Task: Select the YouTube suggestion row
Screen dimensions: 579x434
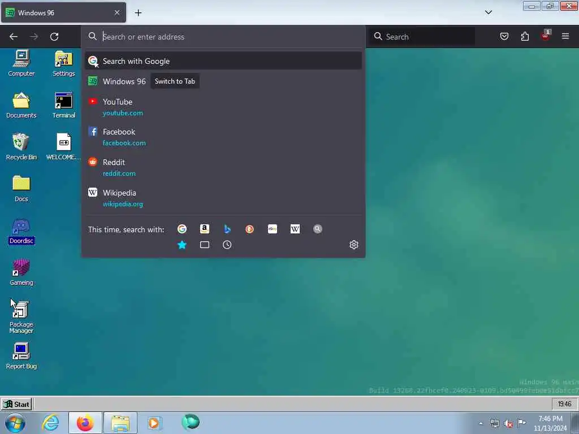Action: point(223,107)
